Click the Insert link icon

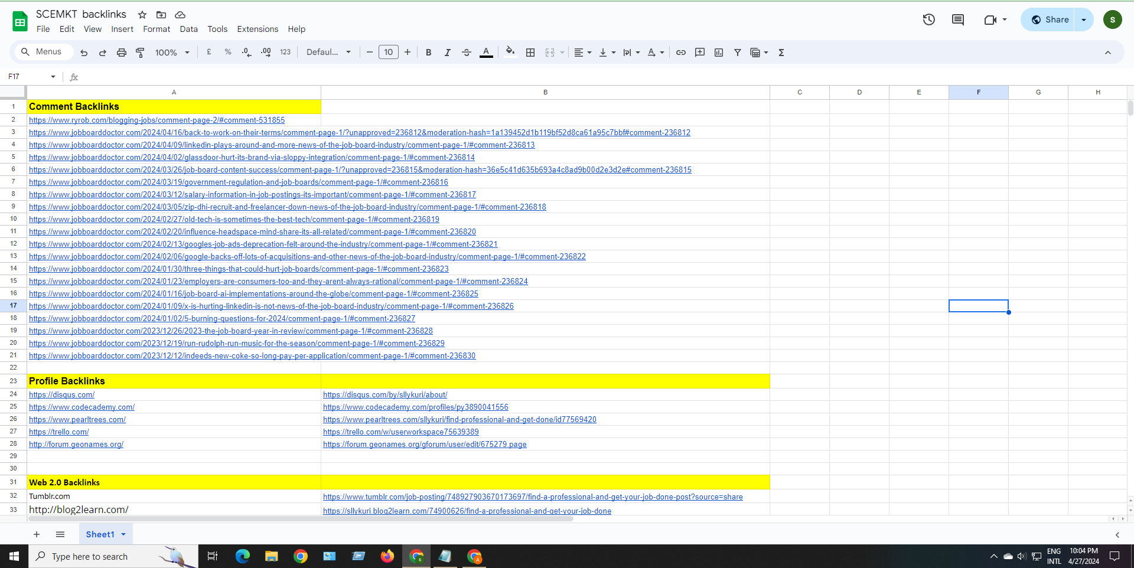pyautogui.click(x=680, y=53)
